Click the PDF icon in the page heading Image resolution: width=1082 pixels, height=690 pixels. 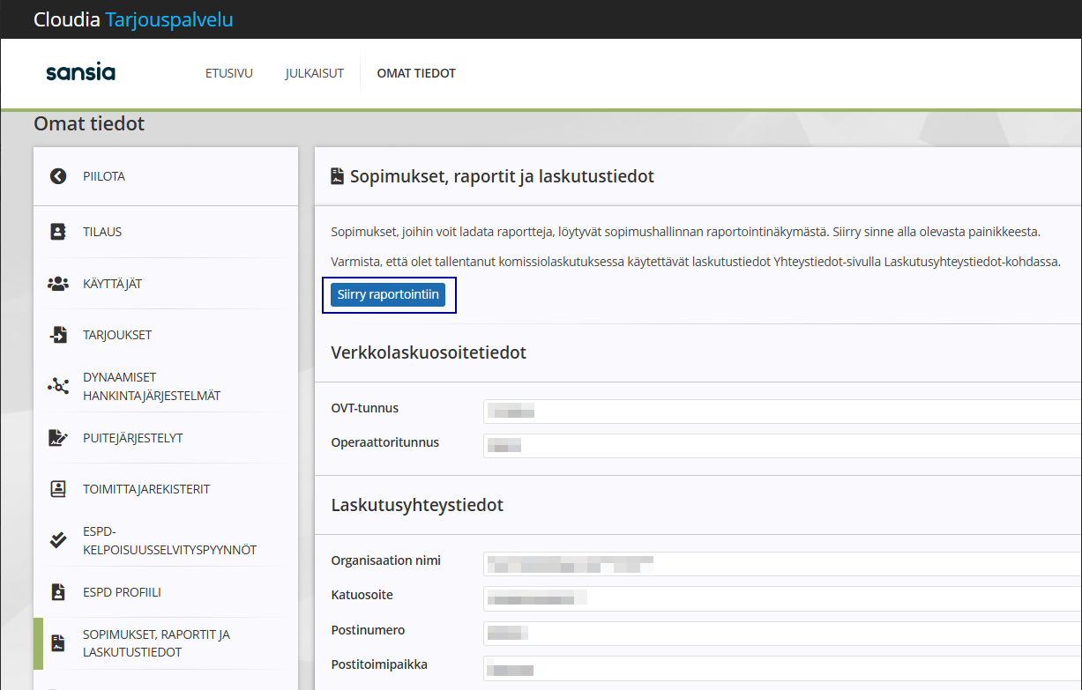coord(337,177)
